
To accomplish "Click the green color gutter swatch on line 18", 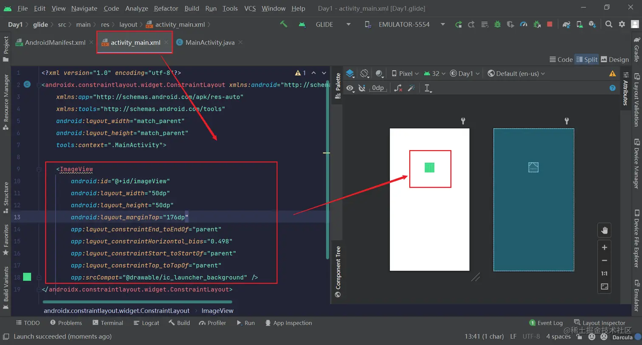I will (27, 277).
